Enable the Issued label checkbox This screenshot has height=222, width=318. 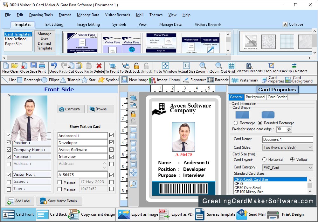(9, 182)
